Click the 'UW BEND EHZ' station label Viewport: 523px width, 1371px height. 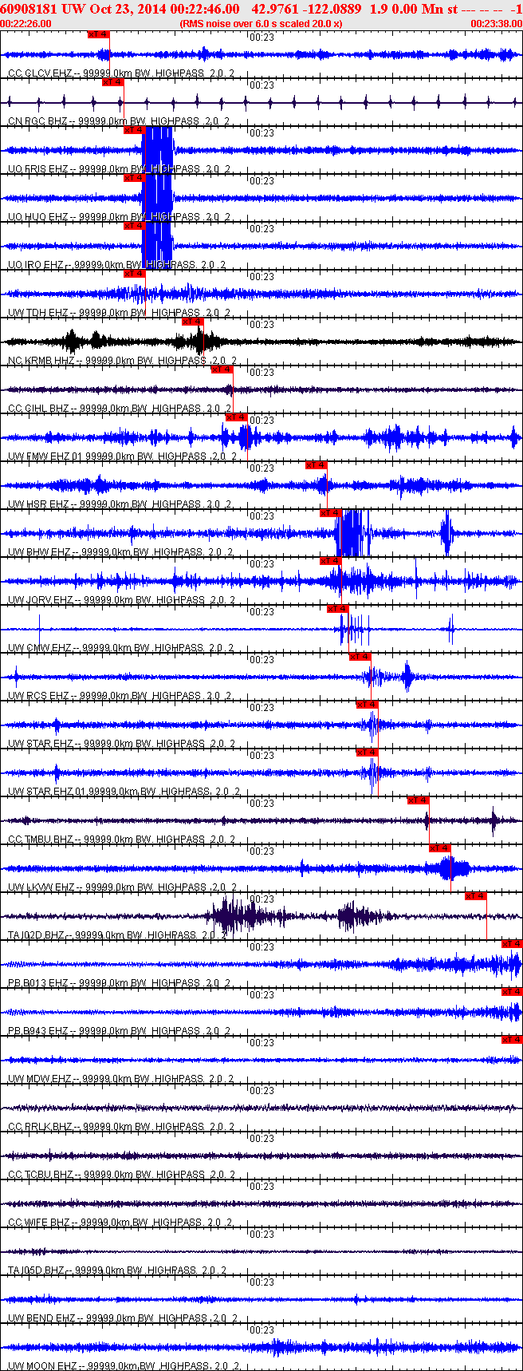41,1318
